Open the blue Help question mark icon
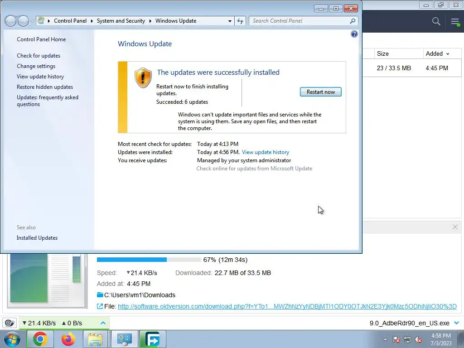The height and width of the screenshot is (348, 464). pos(354,34)
